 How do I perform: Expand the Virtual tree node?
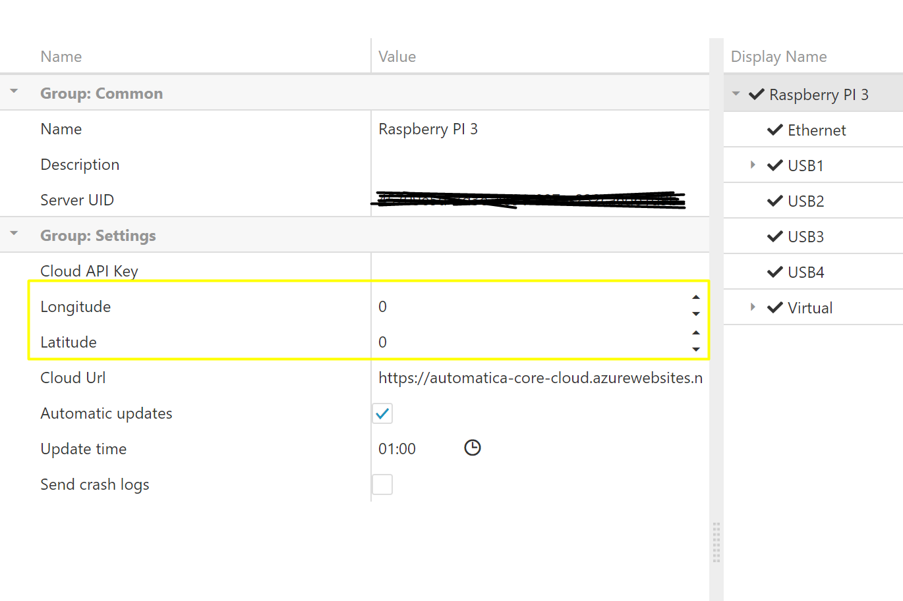[753, 307]
